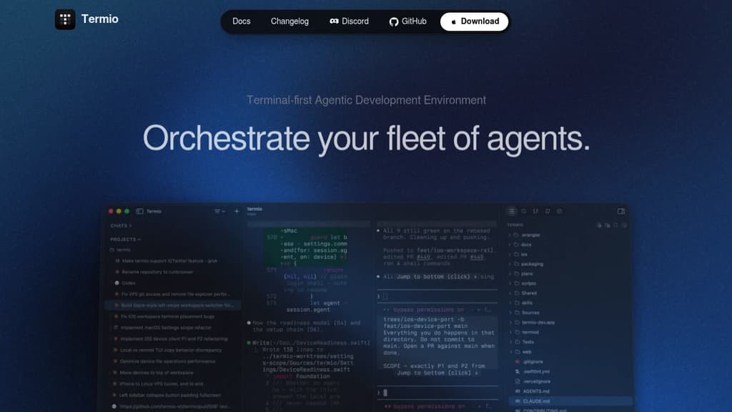Screen dimensions: 732x412
Task: Open the Discord link
Action: point(349,21)
